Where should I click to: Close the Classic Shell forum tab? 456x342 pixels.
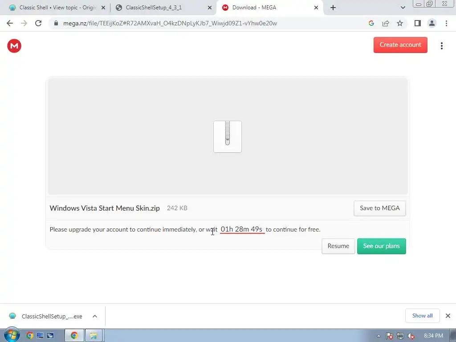(103, 8)
